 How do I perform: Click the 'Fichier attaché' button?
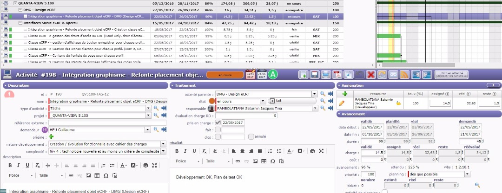451,75
